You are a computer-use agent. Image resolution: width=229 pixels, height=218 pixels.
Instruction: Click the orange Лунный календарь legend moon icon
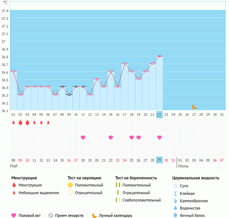click(95, 215)
